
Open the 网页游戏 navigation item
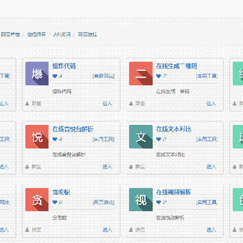[88, 34]
